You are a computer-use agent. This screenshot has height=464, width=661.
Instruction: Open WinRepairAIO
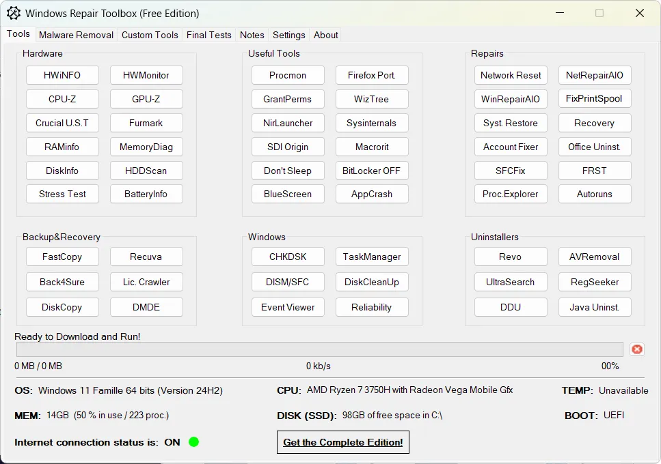pos(511,99)
